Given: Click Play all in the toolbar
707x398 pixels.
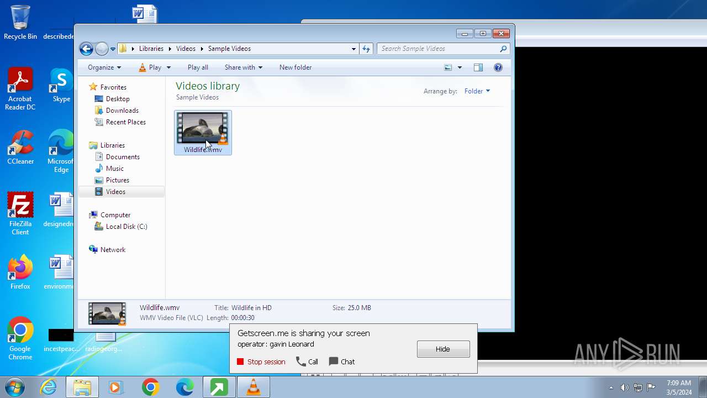Looking at the screenshot, I should coord(198,67).
